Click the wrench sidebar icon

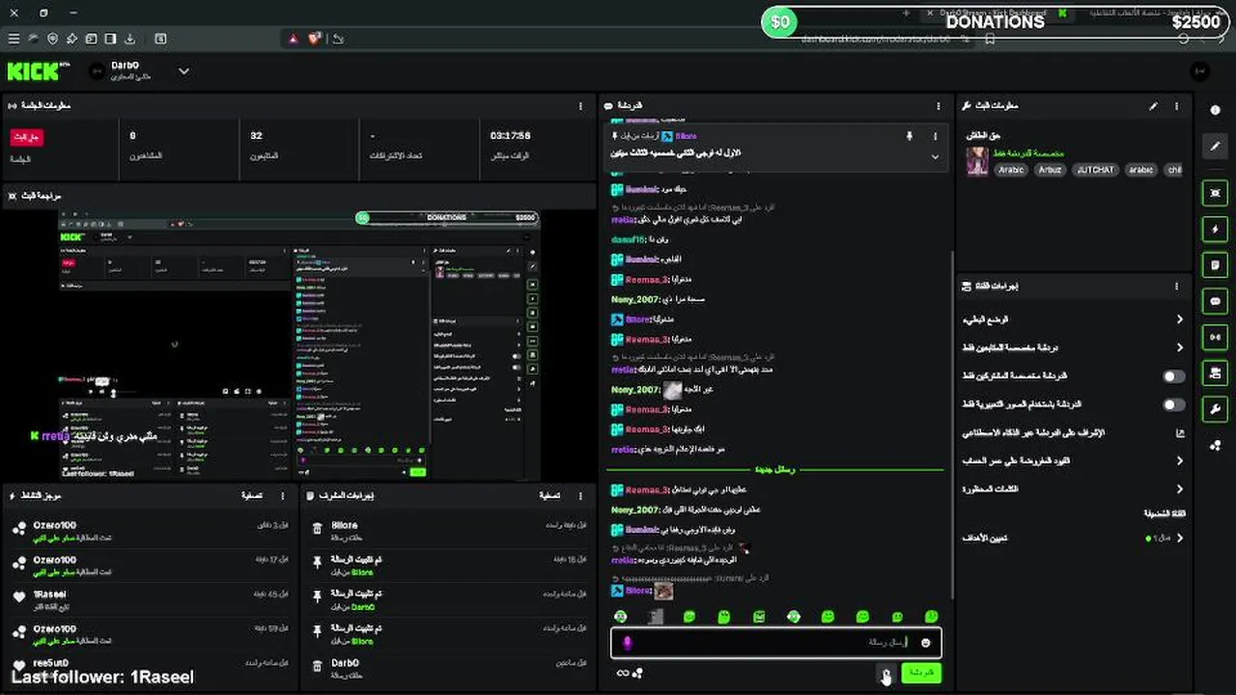1215,409
